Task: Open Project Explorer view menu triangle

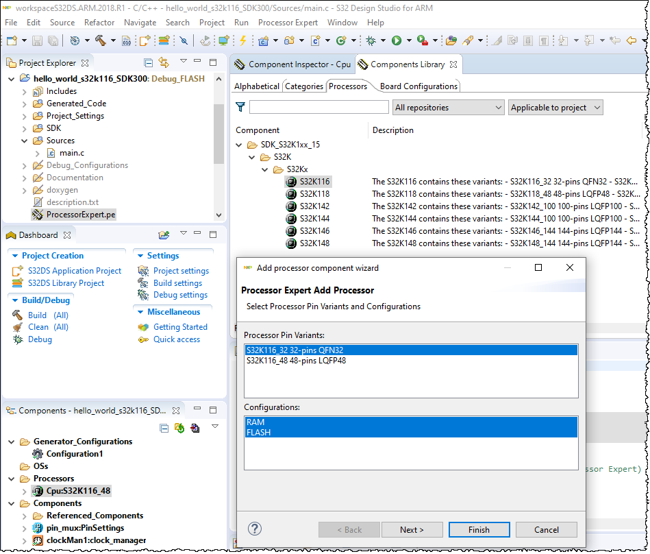Action: pyautogui.click(x=184, y=61)
